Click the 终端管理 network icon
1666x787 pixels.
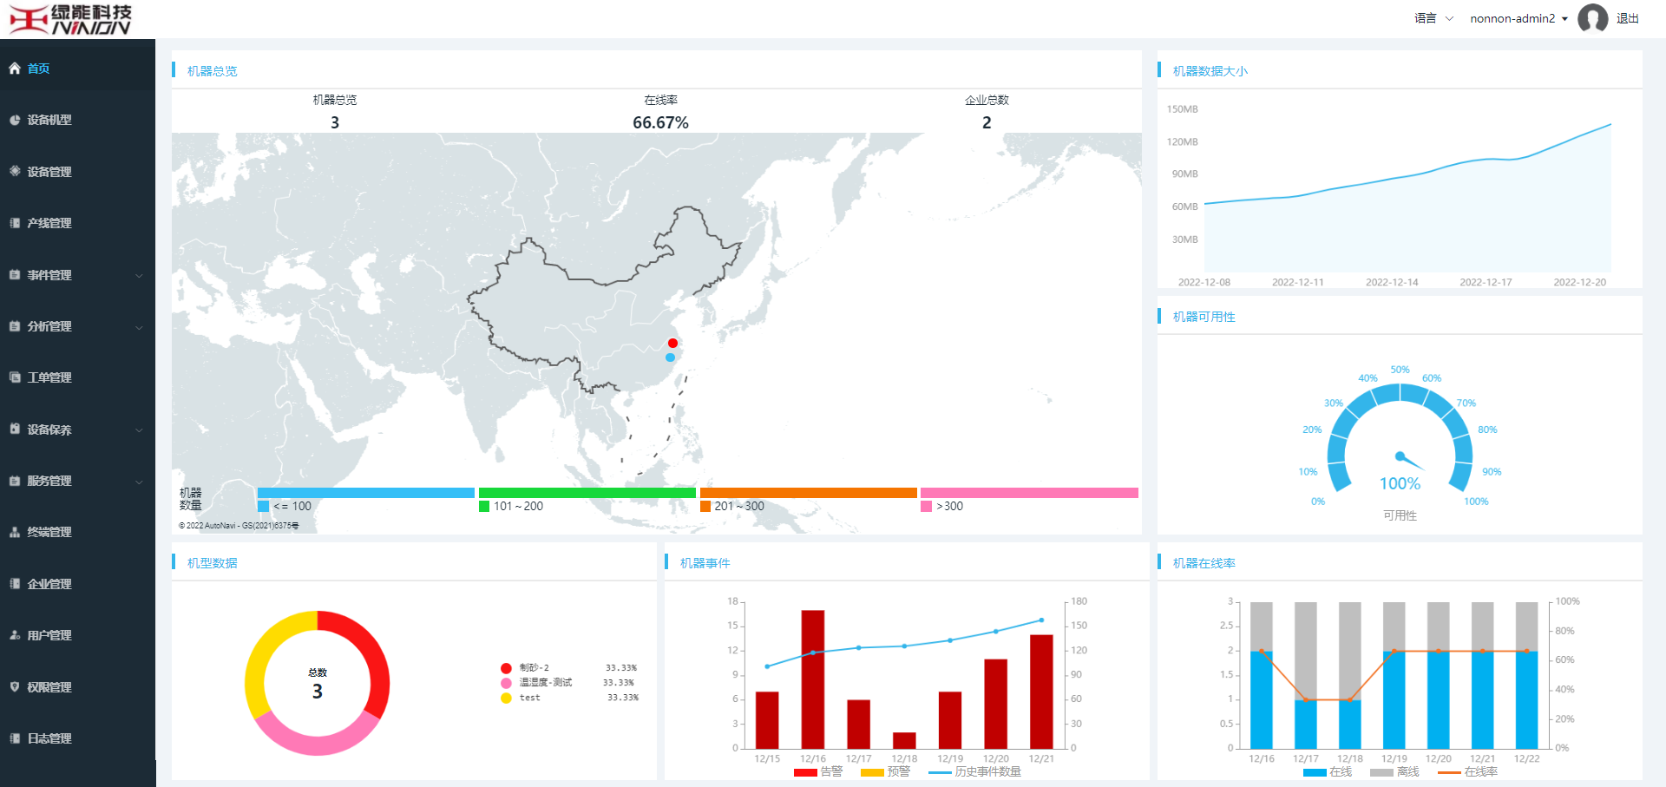pos(15,532)
